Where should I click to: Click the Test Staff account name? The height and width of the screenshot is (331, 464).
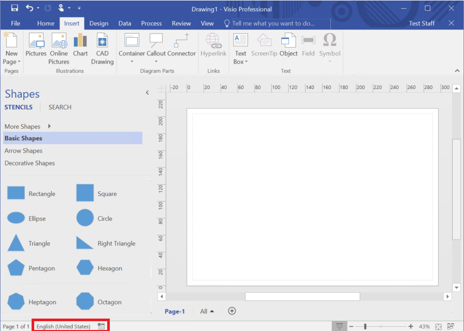point(422,23)
